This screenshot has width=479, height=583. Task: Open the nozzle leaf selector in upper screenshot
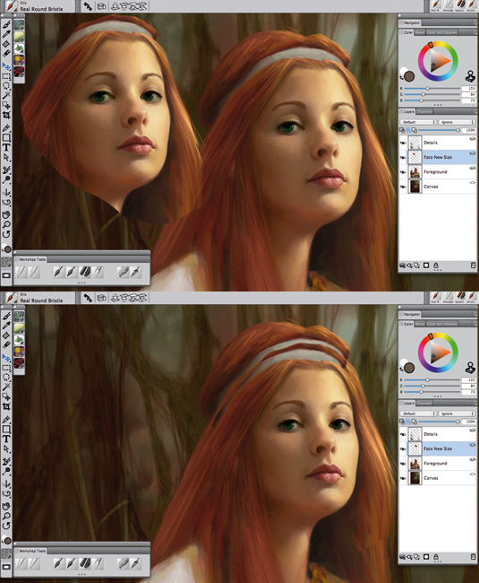click(x=19, y=48)
